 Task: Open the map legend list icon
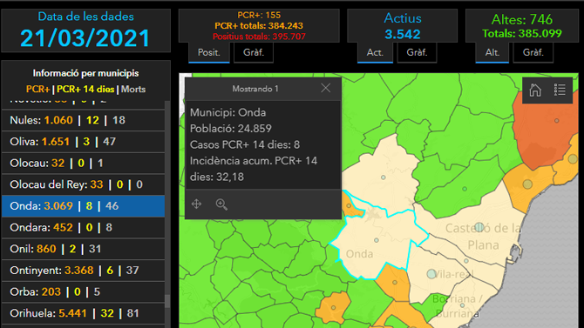pos(560,90)
